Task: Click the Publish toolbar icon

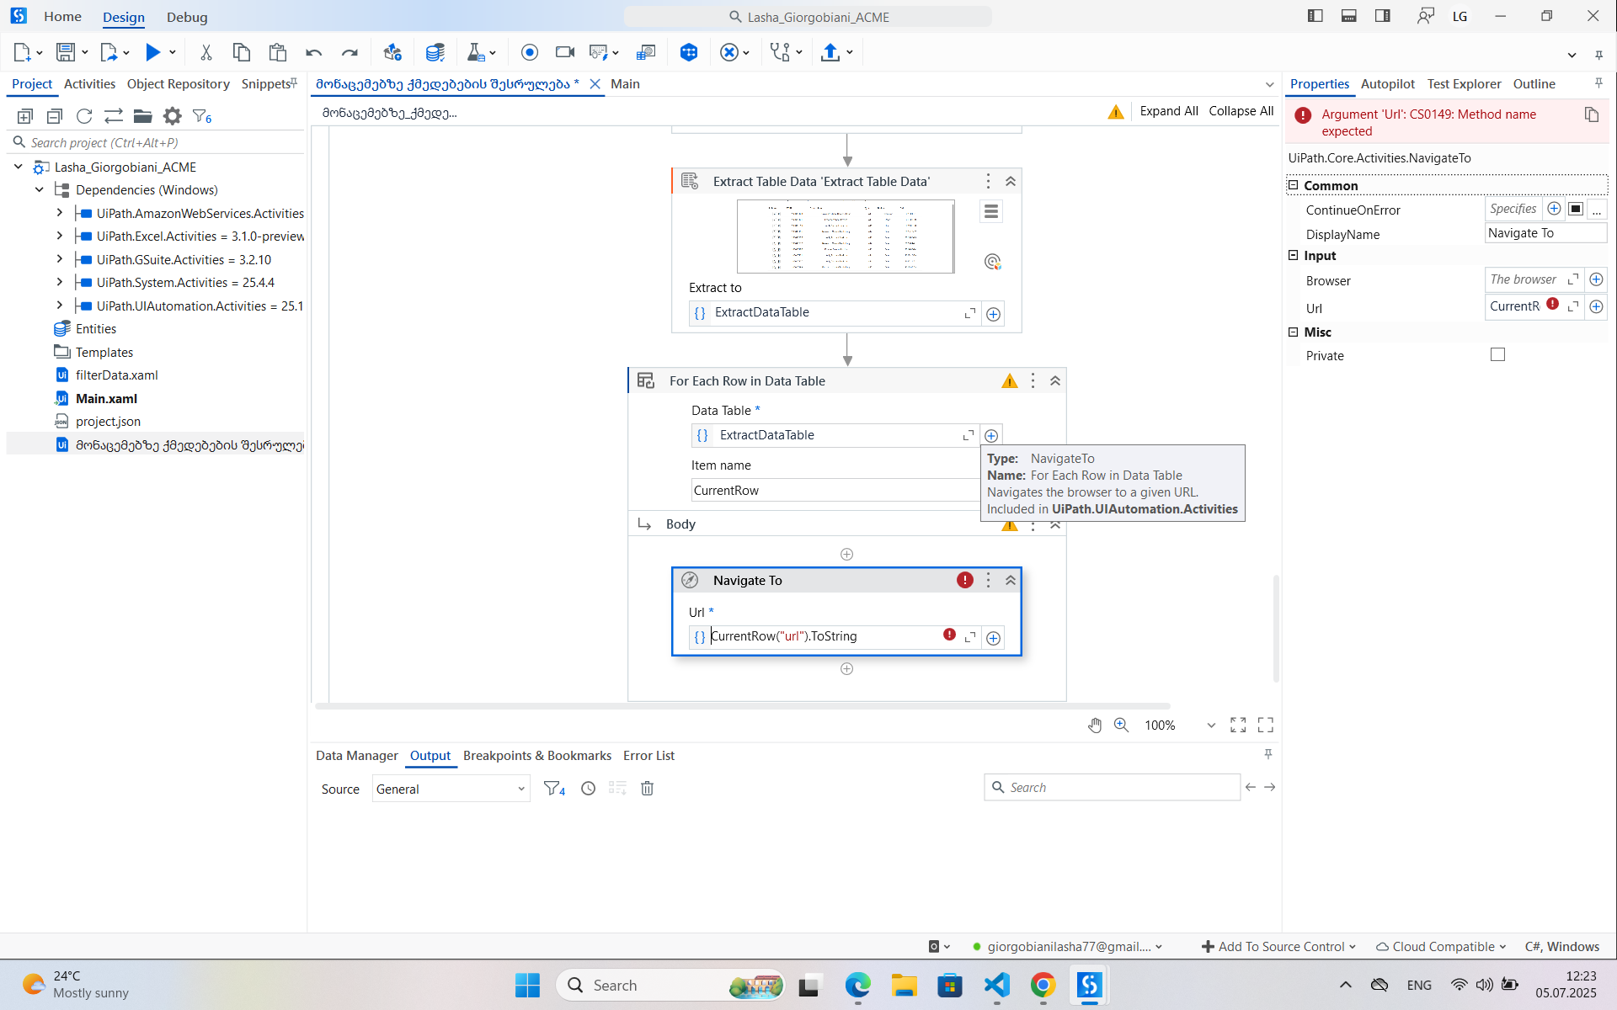Action: pos(830,52)
